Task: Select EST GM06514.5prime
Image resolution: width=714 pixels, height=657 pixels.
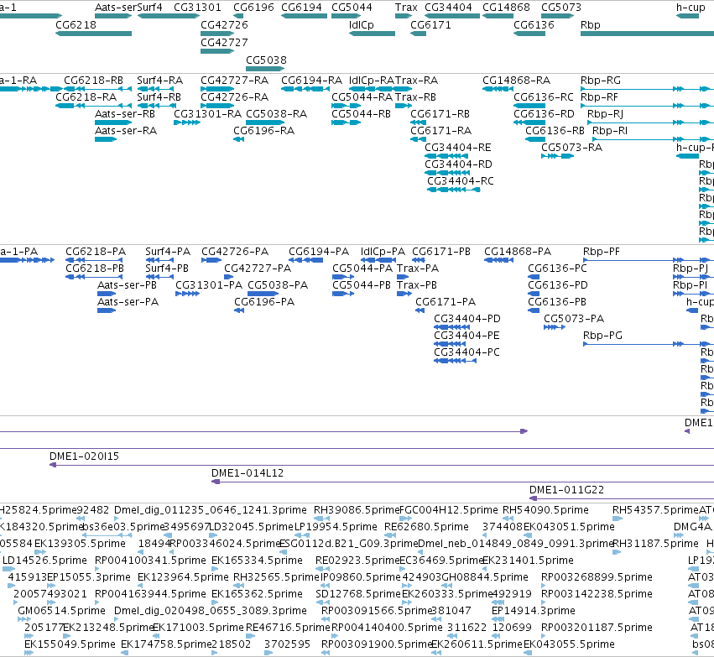Action: point(61,611)
